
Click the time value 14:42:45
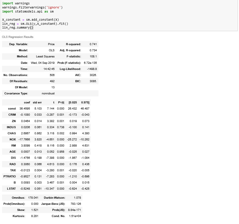49,69
